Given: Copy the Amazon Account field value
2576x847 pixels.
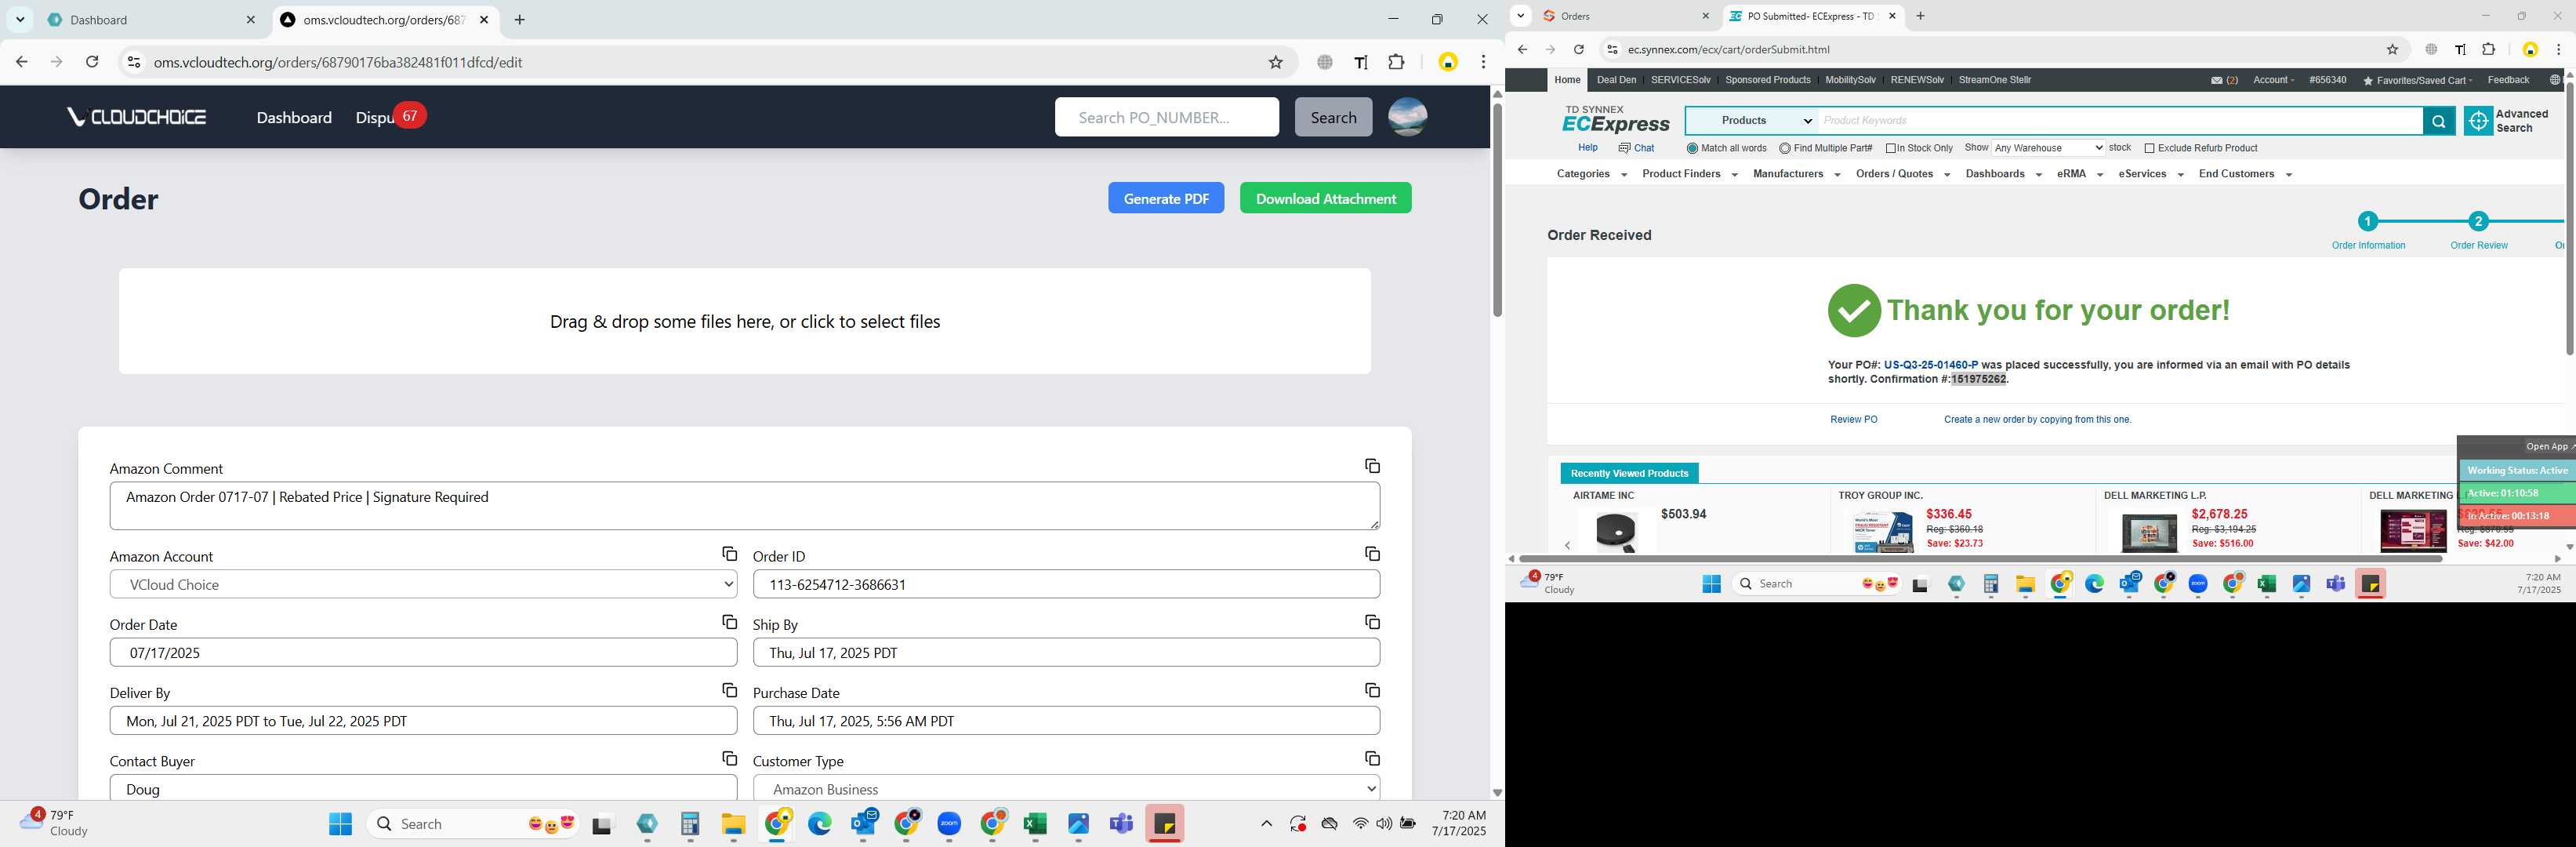Looking at the screenshot, I should [729, 554].
